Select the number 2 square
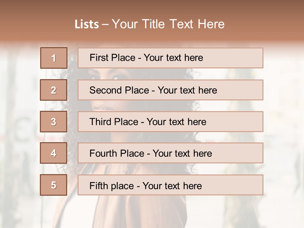 54,90
